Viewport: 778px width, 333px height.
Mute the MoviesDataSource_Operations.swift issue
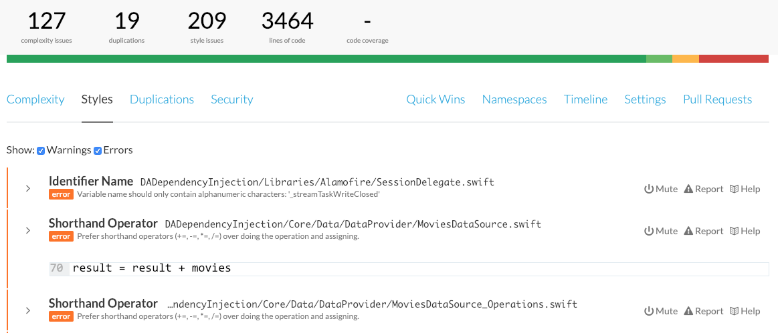point(661,311)
